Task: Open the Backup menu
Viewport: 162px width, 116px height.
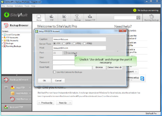Action: (10, 6)
